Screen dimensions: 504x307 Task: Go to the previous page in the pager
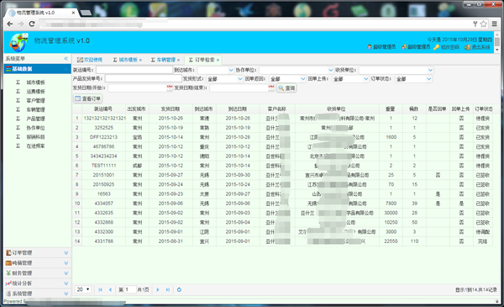[110, 289]
